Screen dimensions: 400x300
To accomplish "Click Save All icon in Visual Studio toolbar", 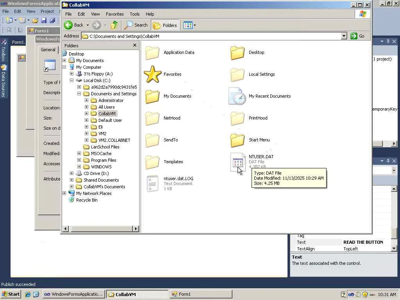I will pyautogui.click(x=53, y=20).
